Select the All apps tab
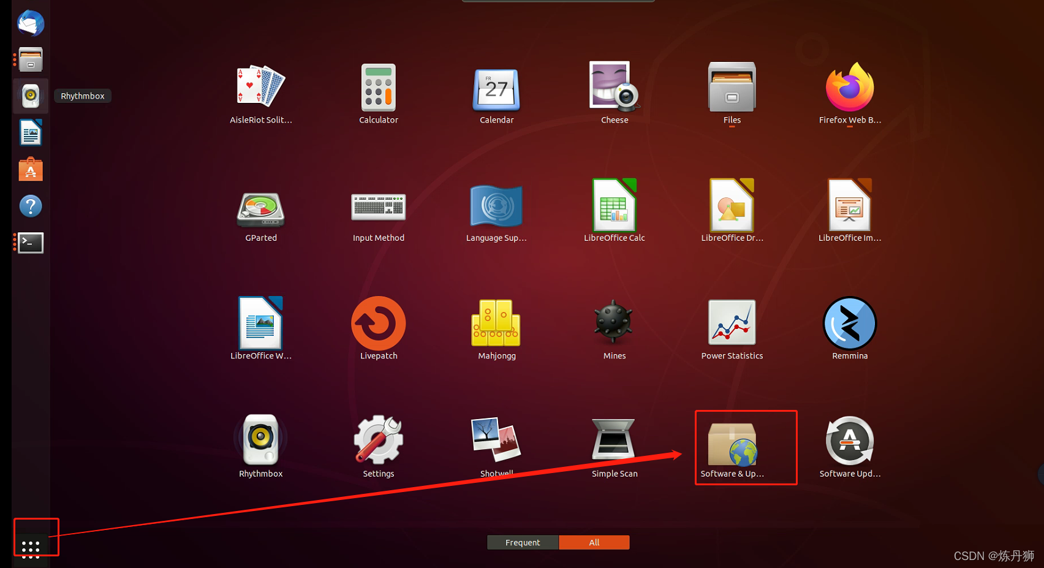Image resolution: width=1044 pixels, height=568 pixels. click(594, 542)
